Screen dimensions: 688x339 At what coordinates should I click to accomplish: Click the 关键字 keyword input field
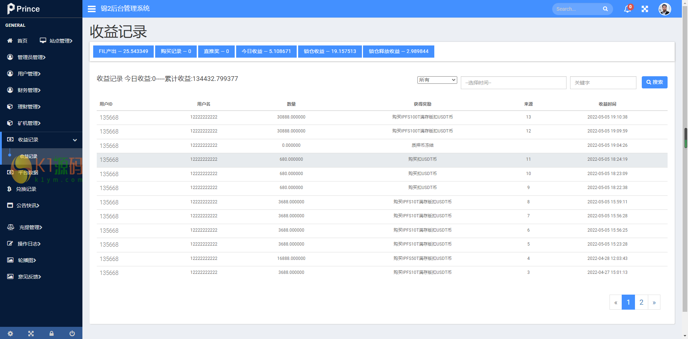(603, 83)
